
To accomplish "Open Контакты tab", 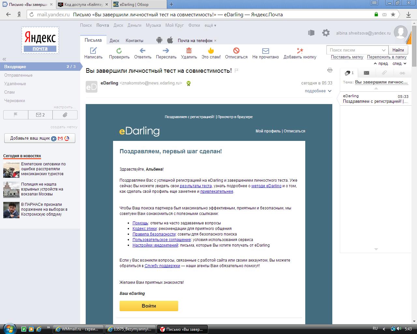I will click(x=134, y=40).
